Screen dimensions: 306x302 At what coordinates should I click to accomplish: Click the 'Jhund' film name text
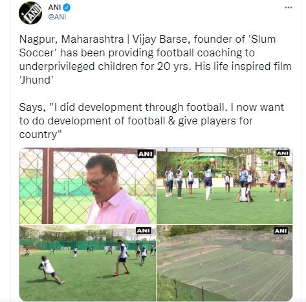coord(36,80)
